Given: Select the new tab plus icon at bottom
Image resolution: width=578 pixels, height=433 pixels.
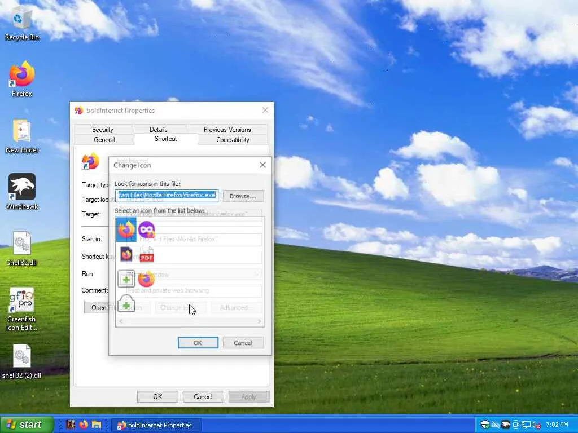Looking at the screenshot, I should click(126, 303).
